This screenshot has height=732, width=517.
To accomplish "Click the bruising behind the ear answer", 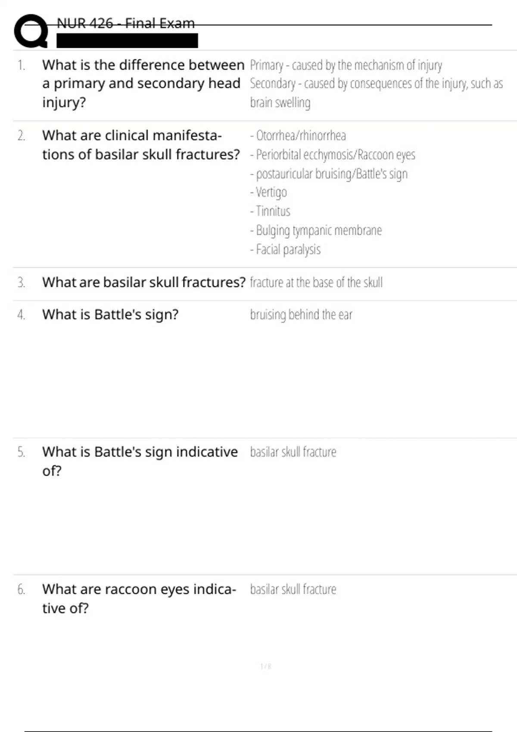I will click(x=301, y=315).
